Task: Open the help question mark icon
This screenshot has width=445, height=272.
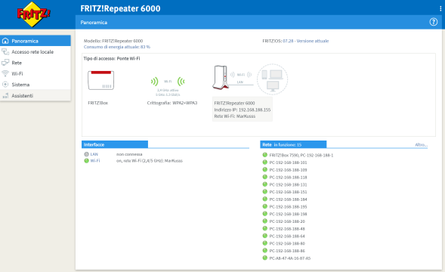Action: (x=434, y=22)
